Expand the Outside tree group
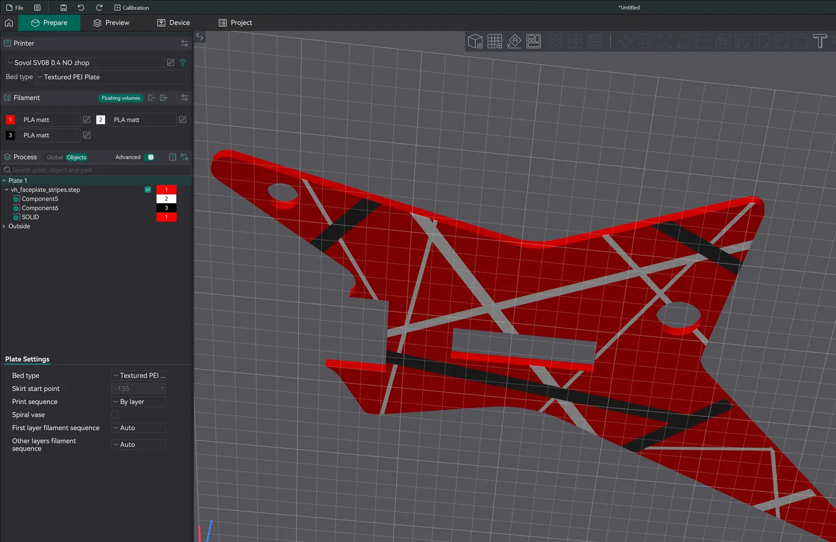Image resolution: width=836 pixels, height=542 pixels. [x=4, y=226]
